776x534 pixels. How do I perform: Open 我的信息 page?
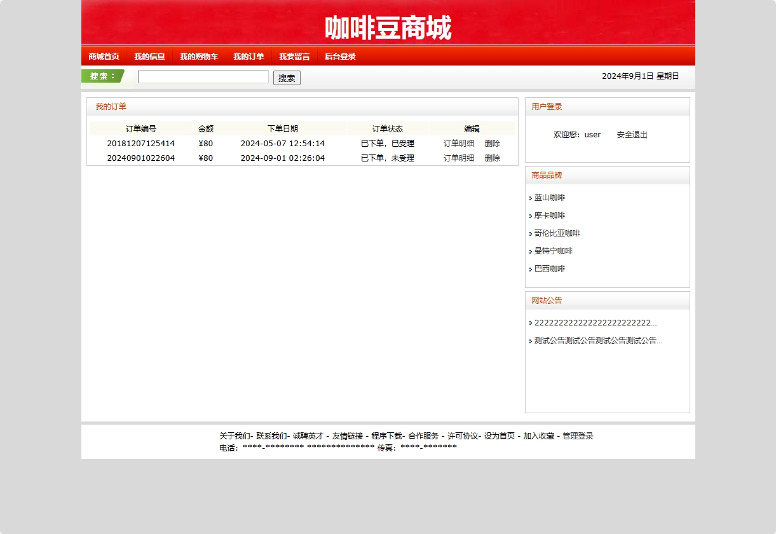149,56
